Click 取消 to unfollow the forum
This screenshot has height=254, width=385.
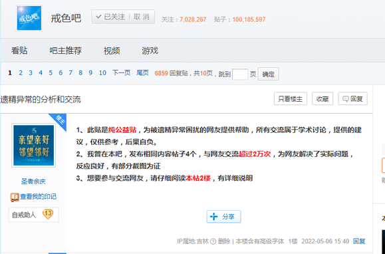point(142,17)
